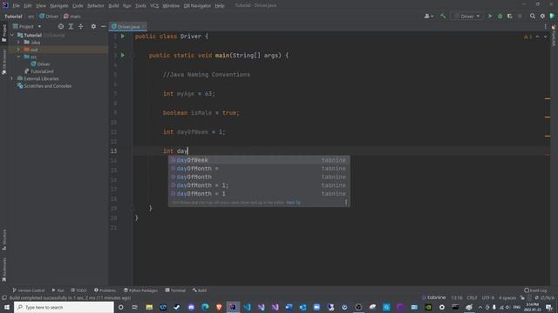Screen dimensions: 558x313
Task: Open the File menu
Action: [x=16, y=6]
